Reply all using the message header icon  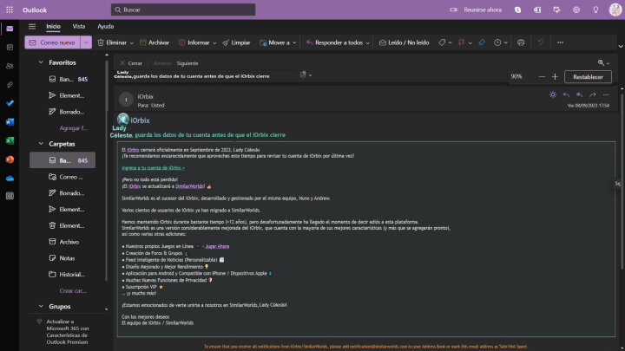click(579, 94)
